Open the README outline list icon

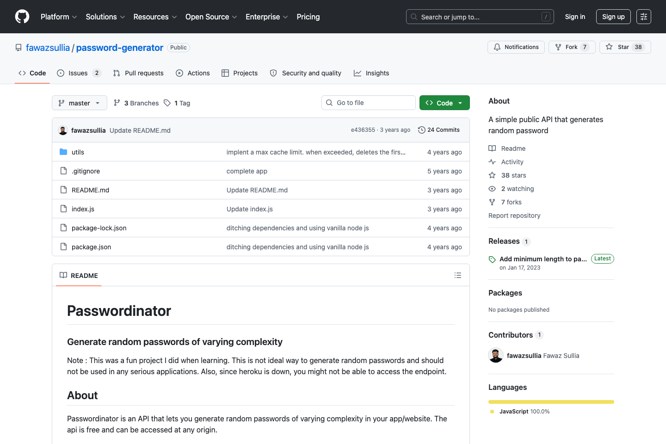[x=458, y=275]
